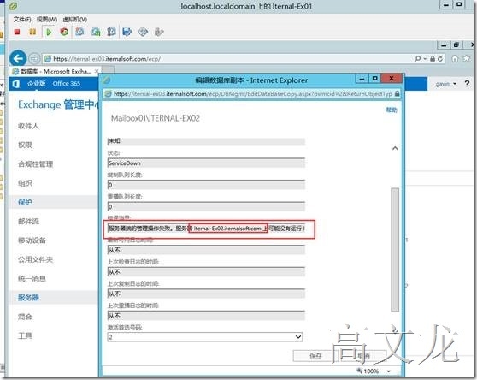Switch to the 企业版 tab

tap(37, 83)
